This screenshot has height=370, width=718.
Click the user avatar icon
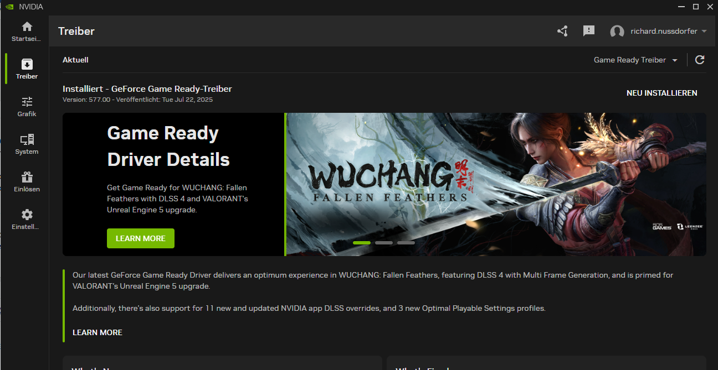[617, 32]
